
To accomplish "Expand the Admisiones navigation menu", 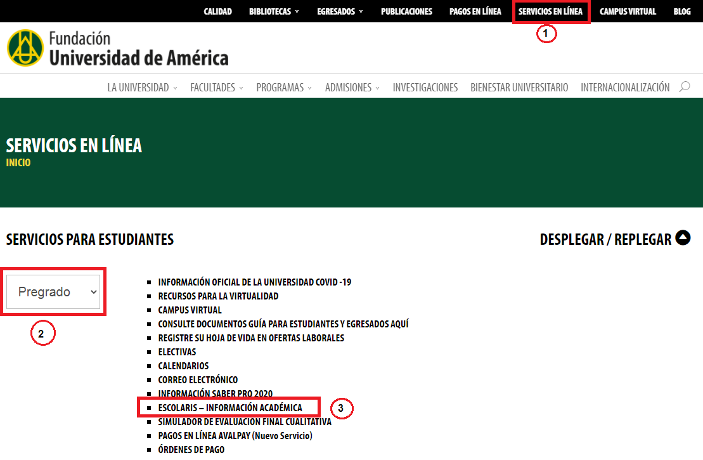I will point(352,88).
